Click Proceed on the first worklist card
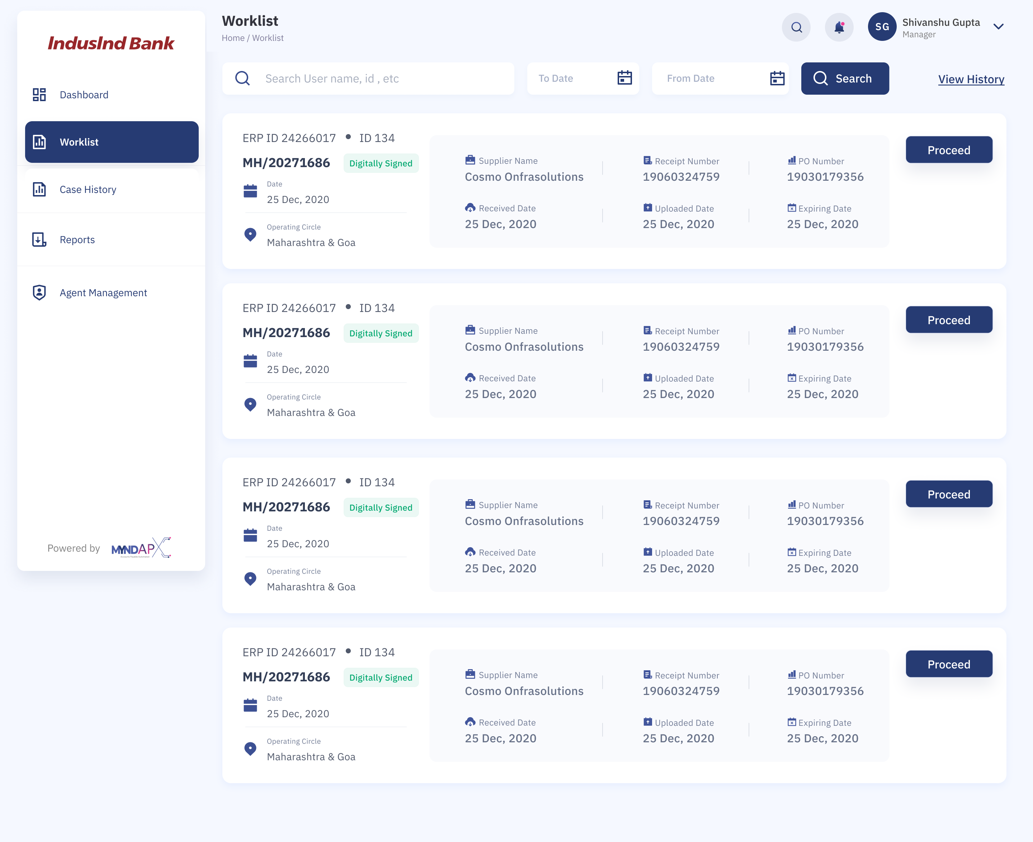1033x842 pixels. [x=949, y=150]
